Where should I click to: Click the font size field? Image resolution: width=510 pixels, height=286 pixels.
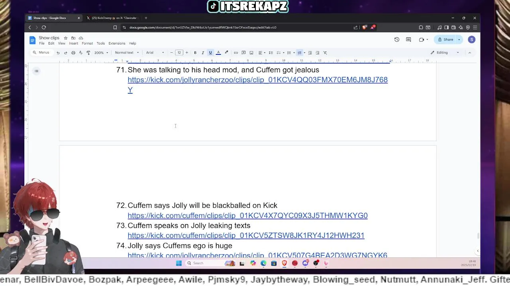(179, 53)
